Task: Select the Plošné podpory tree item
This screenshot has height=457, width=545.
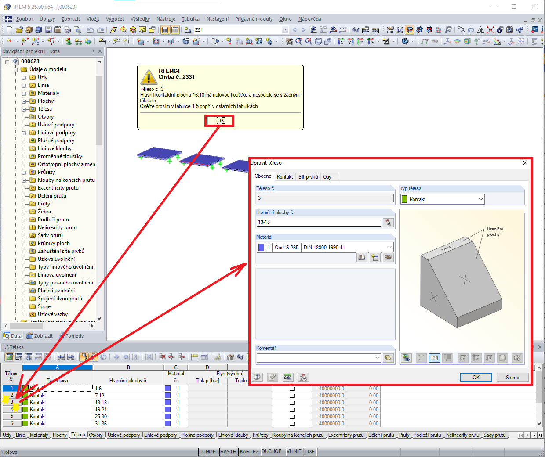Action: (56, 140)
